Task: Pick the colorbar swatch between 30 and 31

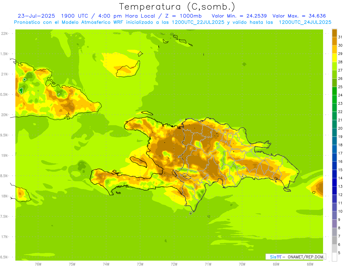Action: 334,41
